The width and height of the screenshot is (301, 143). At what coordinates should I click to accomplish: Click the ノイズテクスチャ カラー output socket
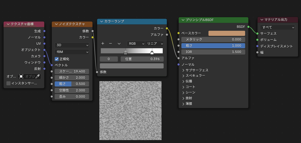(x=93, y=37)
